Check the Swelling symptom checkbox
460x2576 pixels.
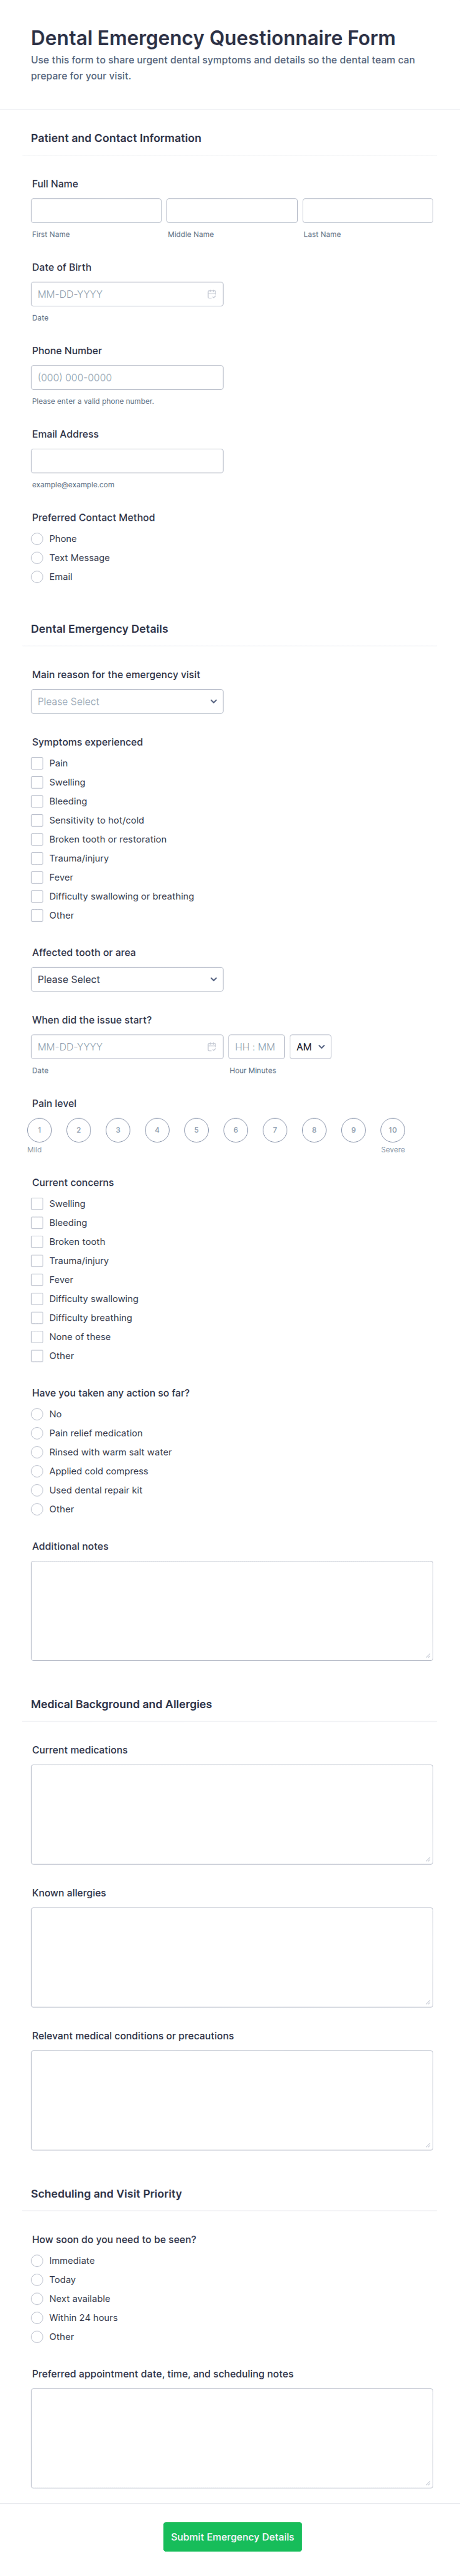coord(37,782)
